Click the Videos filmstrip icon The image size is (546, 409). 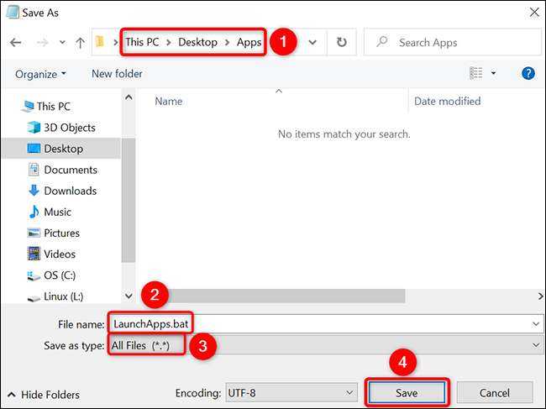[x=34, y=254]
